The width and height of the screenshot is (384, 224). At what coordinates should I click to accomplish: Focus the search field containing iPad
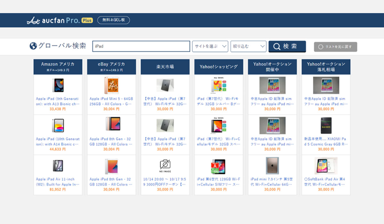141,46
